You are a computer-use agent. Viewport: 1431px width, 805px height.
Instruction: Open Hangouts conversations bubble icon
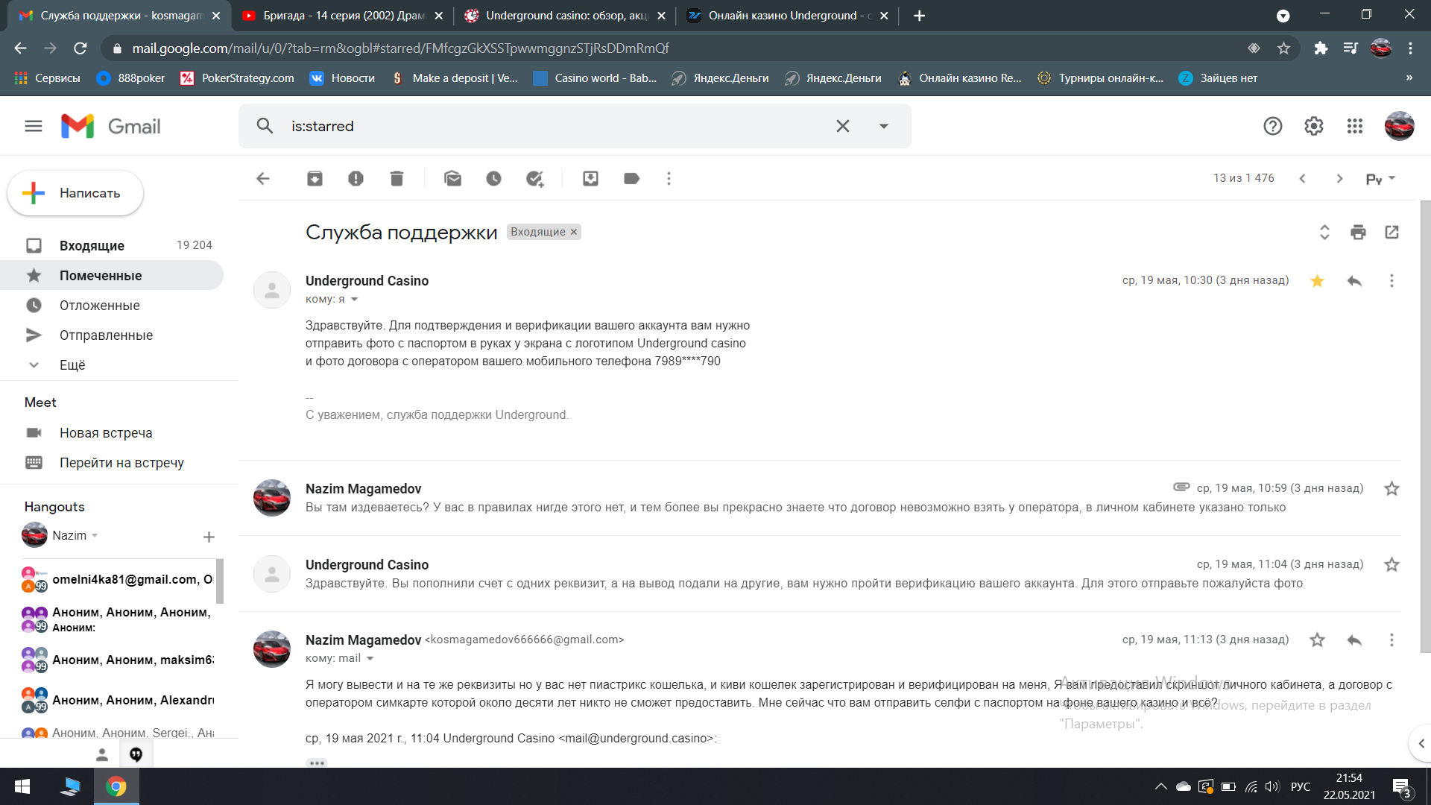136,754
